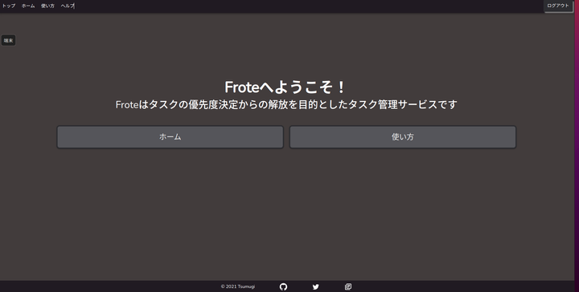
Task: Click the stacked-documents icon in footer
Action: click(x=348, y=286)
